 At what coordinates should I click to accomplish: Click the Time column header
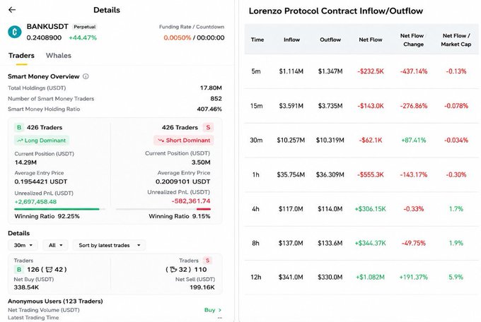tap(257, 40)
